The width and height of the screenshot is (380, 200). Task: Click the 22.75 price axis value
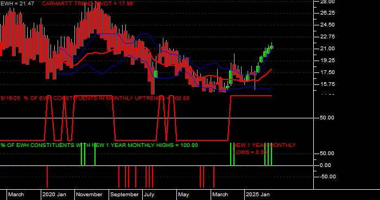(x=328, y=37)
